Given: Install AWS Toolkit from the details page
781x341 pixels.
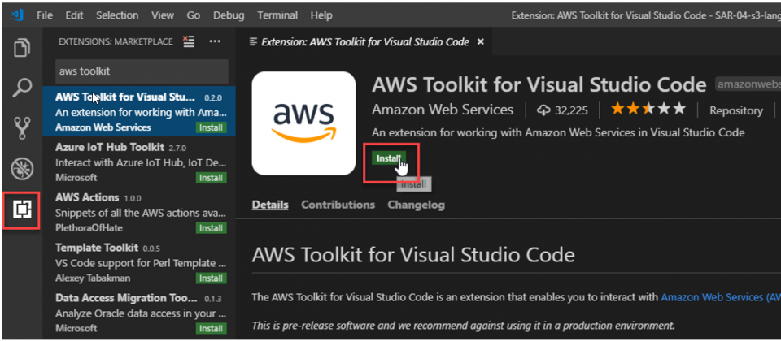Looking at the screenshot, I should [x=389, y=158].
